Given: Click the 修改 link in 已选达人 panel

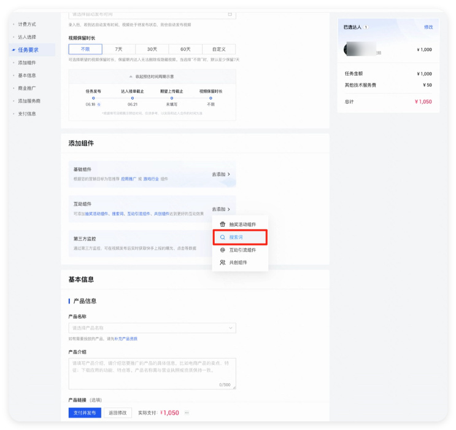Looking at the screenshot, I should point(428,27).
